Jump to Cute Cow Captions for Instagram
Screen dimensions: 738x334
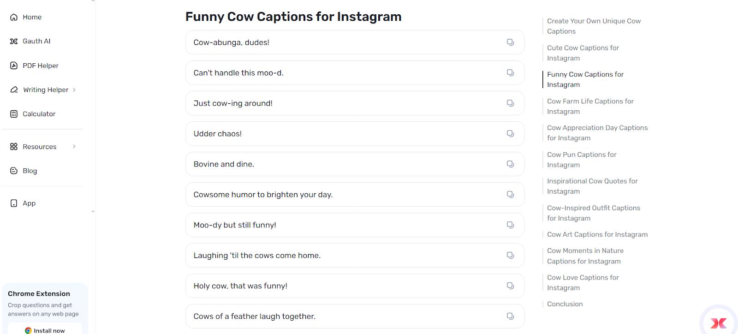[x=583, y=53]
